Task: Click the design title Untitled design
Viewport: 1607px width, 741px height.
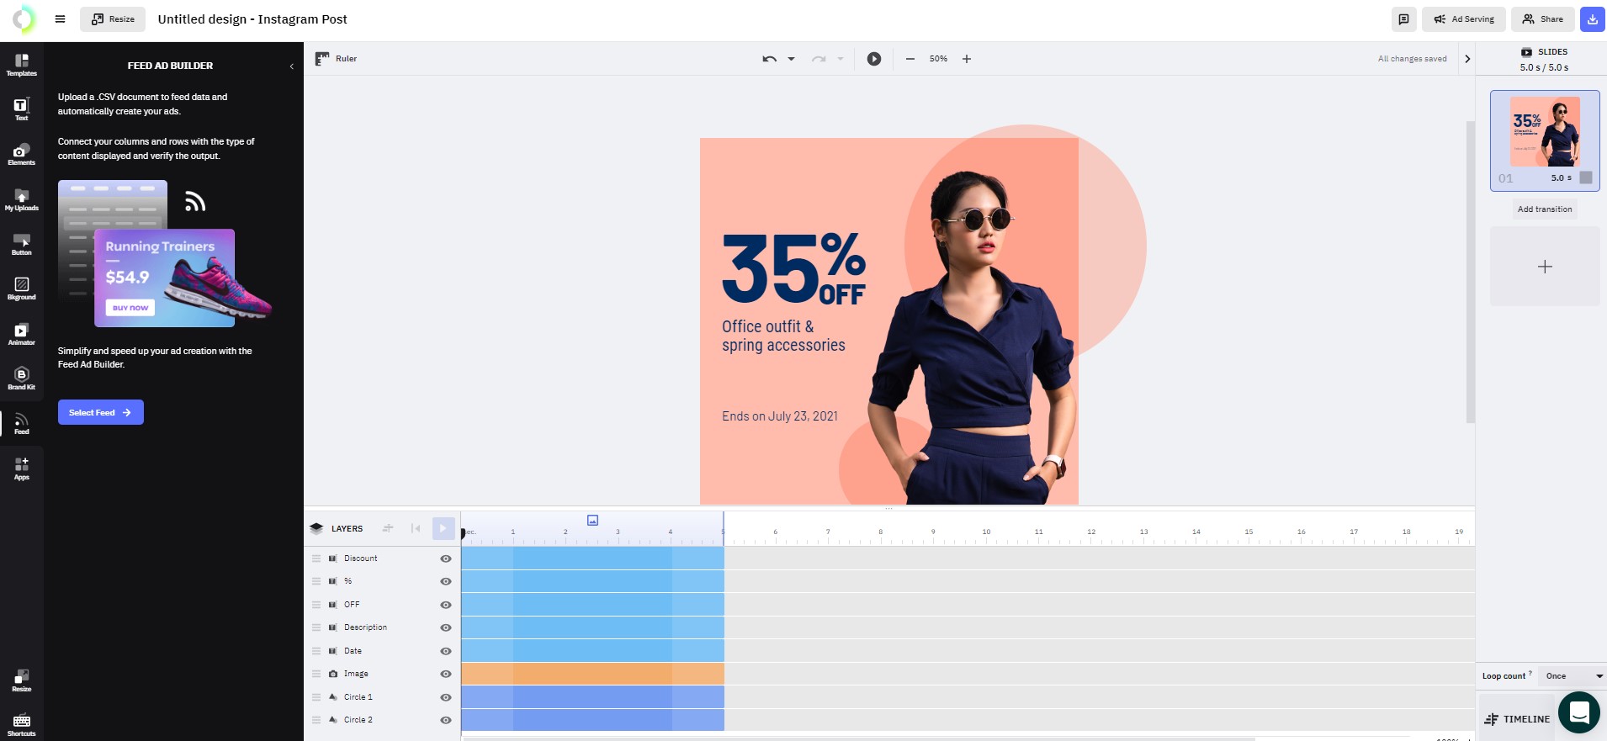Action: 252,19
